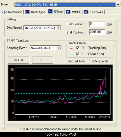Click the 16X Disc Speed combo box
The height and width of the screenshot is (137, 121).
click(x=42, y=28)
